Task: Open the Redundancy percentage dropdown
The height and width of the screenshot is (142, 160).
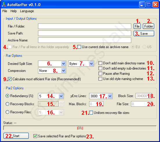Action: pyautogui.click(x=61, y=96)
